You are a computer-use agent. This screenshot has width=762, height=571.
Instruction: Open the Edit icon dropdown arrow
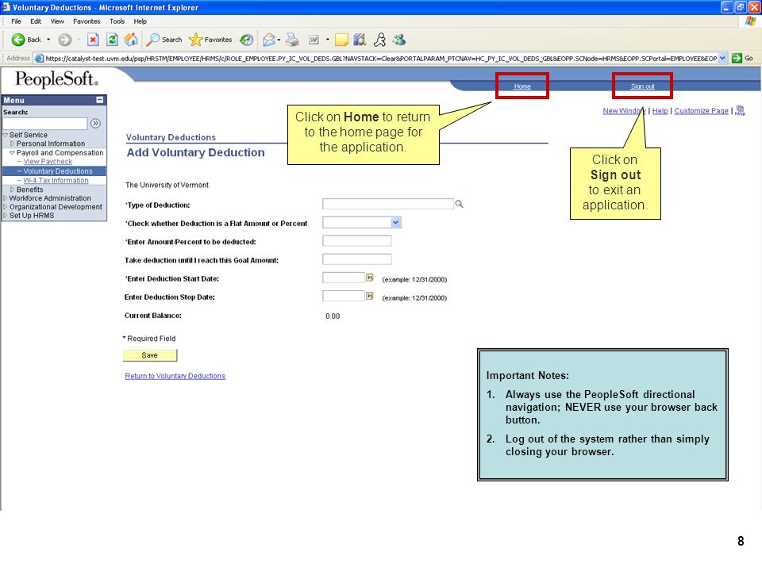click(x=328, y=40)
